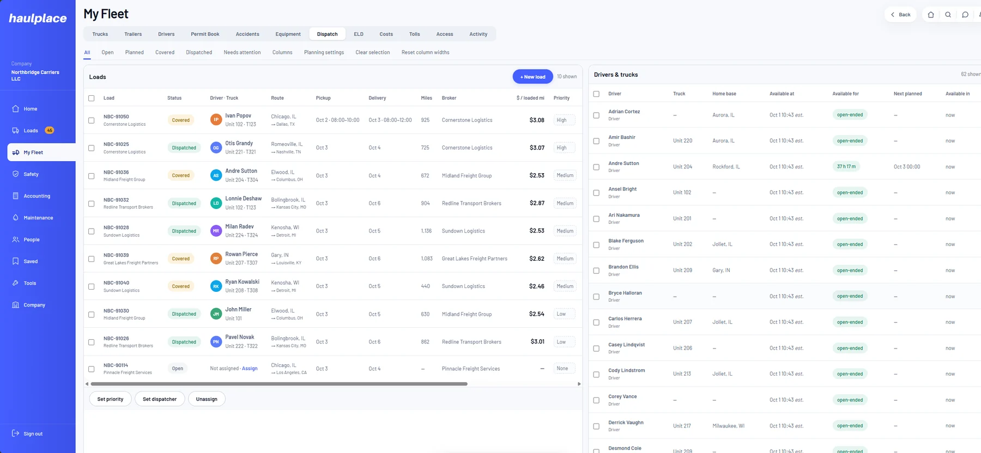Check the box for load NBC-91036
The height and width of the screenshot is (453, 981).
tap(92, 176)
